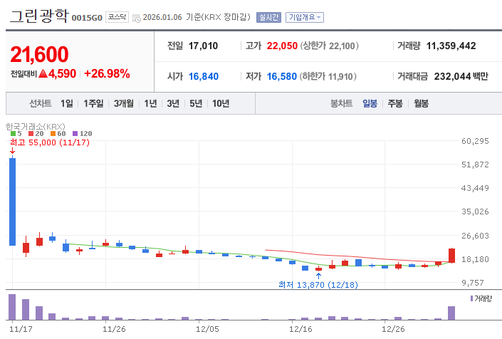Click the 12/26 date axis label
Viewport: 502px width, 339px height.
coord(393,329)
